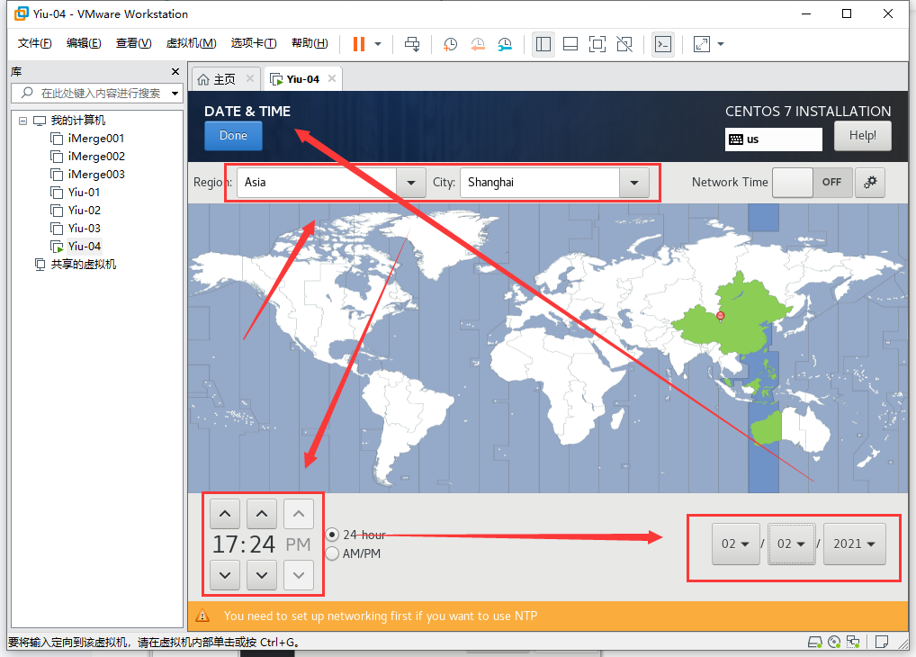Enter full screen mode icon
916x657 pixels.
pos(597,44)
